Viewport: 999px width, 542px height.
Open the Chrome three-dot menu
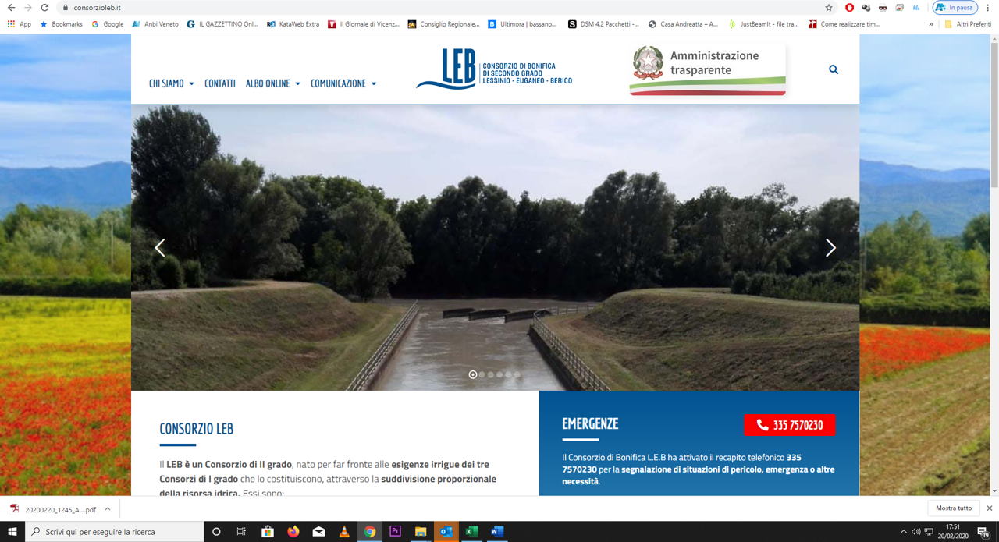click(x=987, y=8)
